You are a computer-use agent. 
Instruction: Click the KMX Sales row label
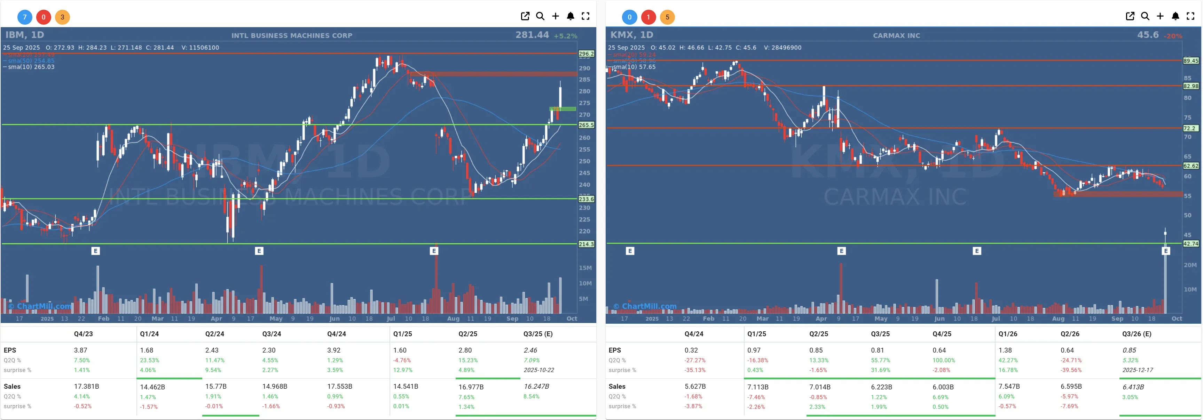pos(617,387)
